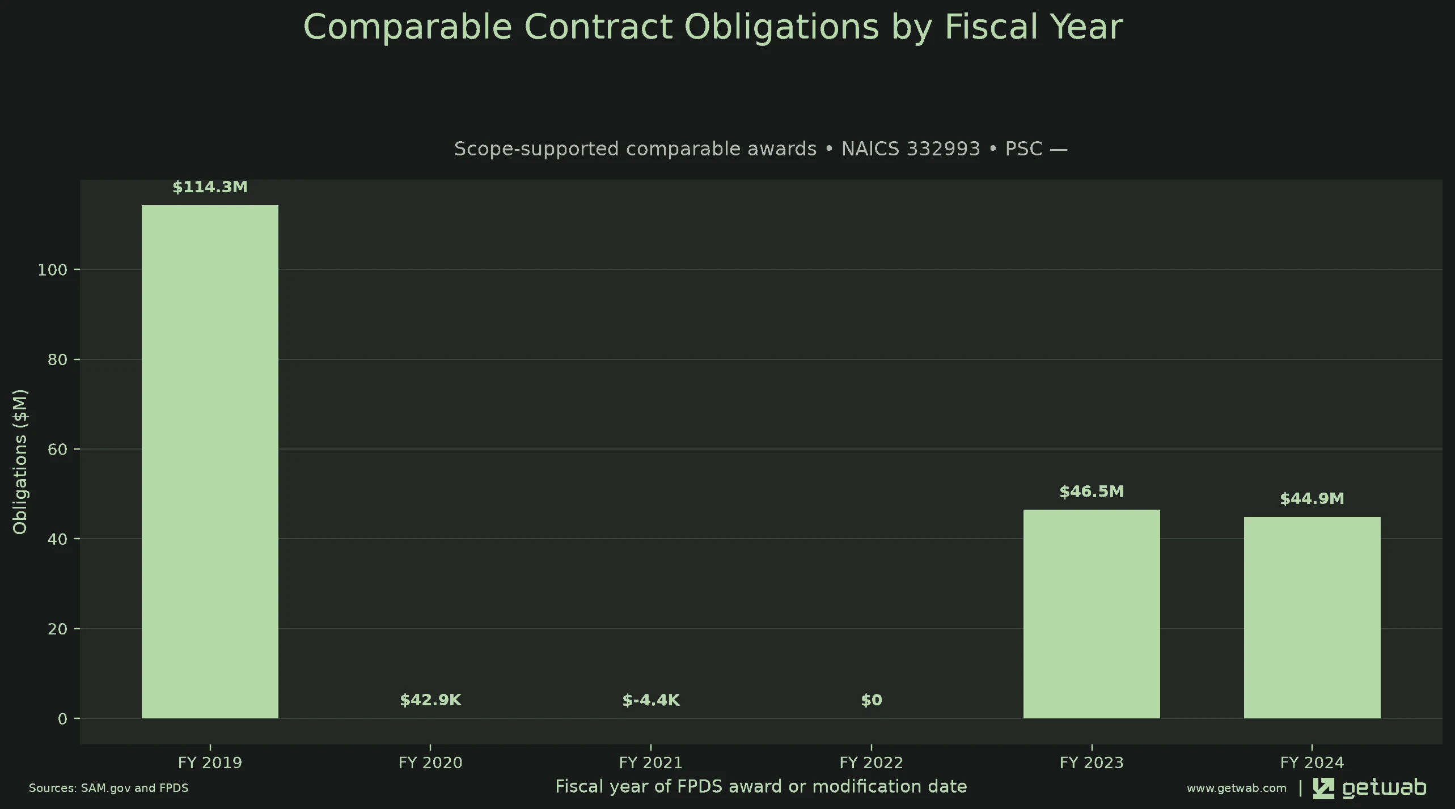Select the $46.5M value label
The height and width of the screenshot is (809, 1455).
(1092, 492)
